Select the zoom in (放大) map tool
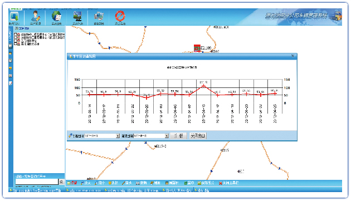This screenshot has height=201, width=351. point(86,183)
